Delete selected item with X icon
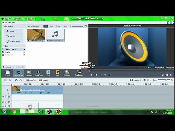175x131 pixels. pos(10,80)
